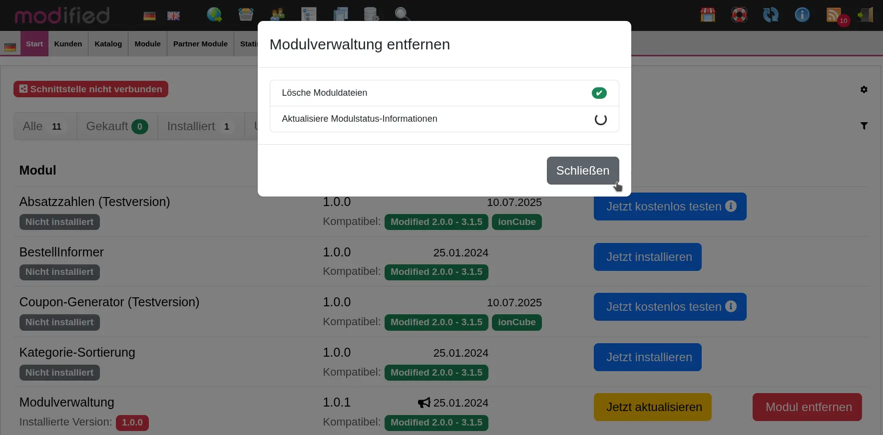883x435 pixels.
Task: Click the storefront shop icon
Action: (x=708, y=15)
